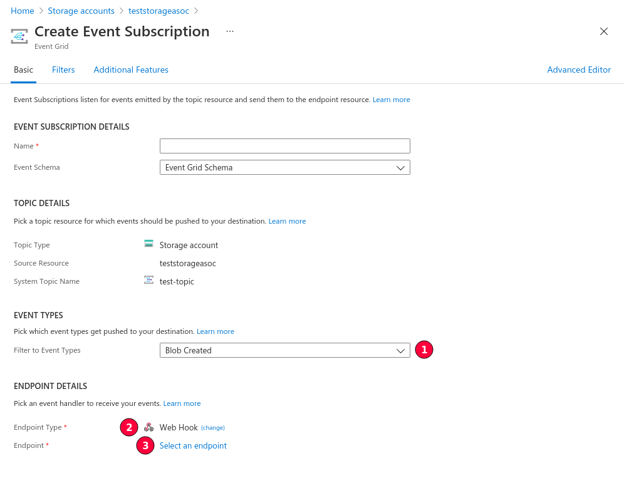The height and width of the screenshot is (478, 624).
Task: Switch to the Basic tab
Action: click(x=23, y=70)
